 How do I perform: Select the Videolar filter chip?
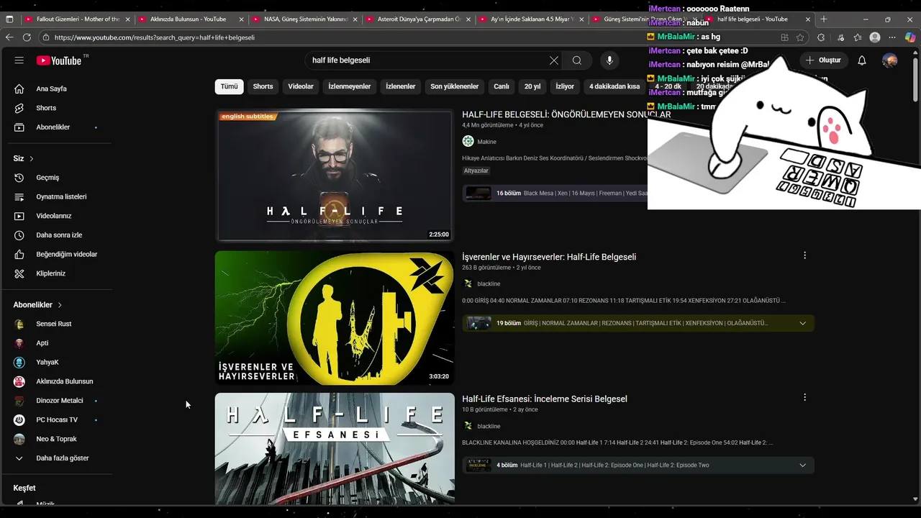301,86
